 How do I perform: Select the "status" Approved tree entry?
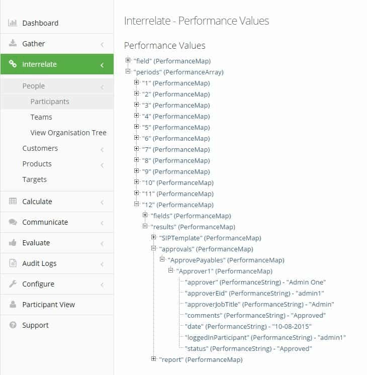[x=248, y=348]
